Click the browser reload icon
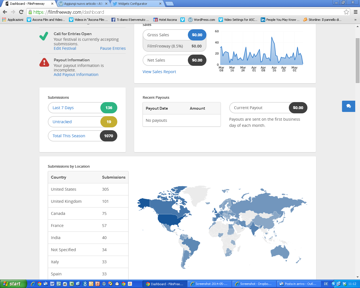360x288 pixels. 21,12
